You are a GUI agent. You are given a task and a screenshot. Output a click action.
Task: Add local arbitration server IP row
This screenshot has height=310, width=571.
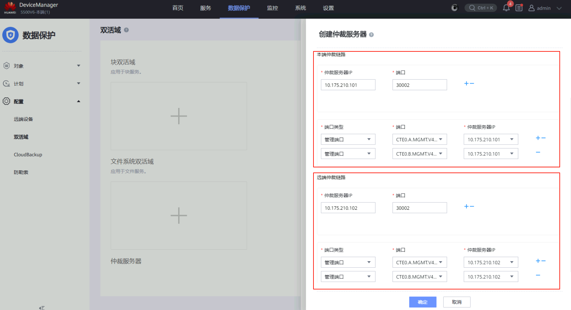pos(466,84)
